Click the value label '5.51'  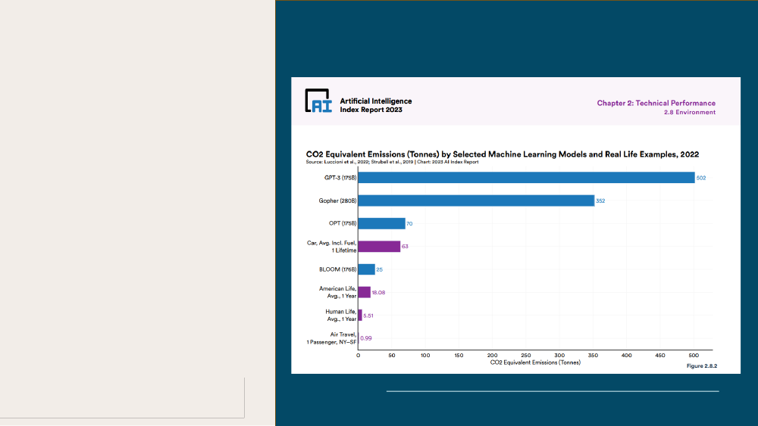368,316
